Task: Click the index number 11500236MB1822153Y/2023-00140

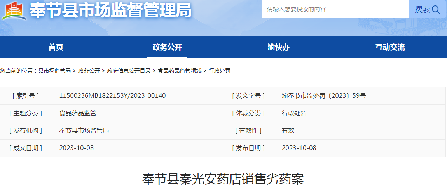Action: coord(112,95)
